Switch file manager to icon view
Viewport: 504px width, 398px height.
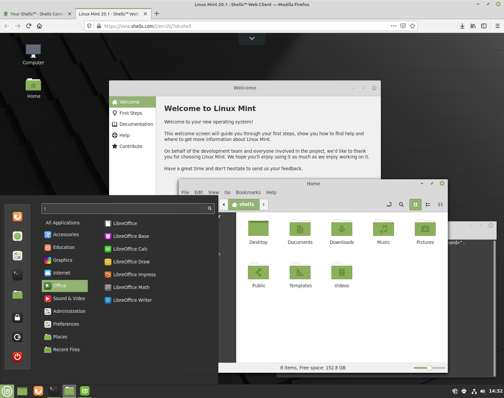point(416,205)
